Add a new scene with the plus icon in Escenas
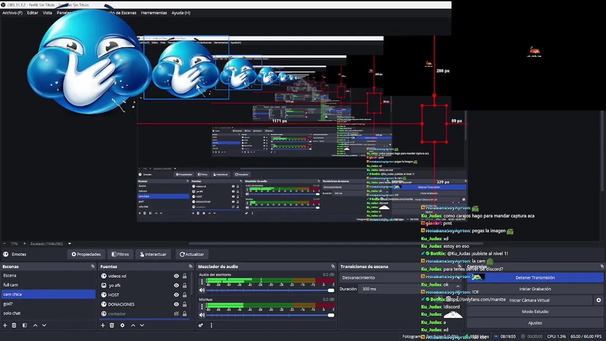The height and width of the screenshot is (341, 606). (x=5, y=325)
